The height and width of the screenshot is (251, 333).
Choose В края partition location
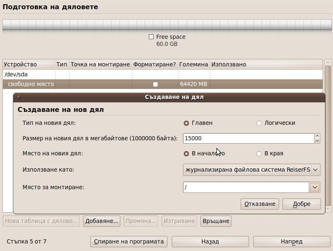point(259,154)
